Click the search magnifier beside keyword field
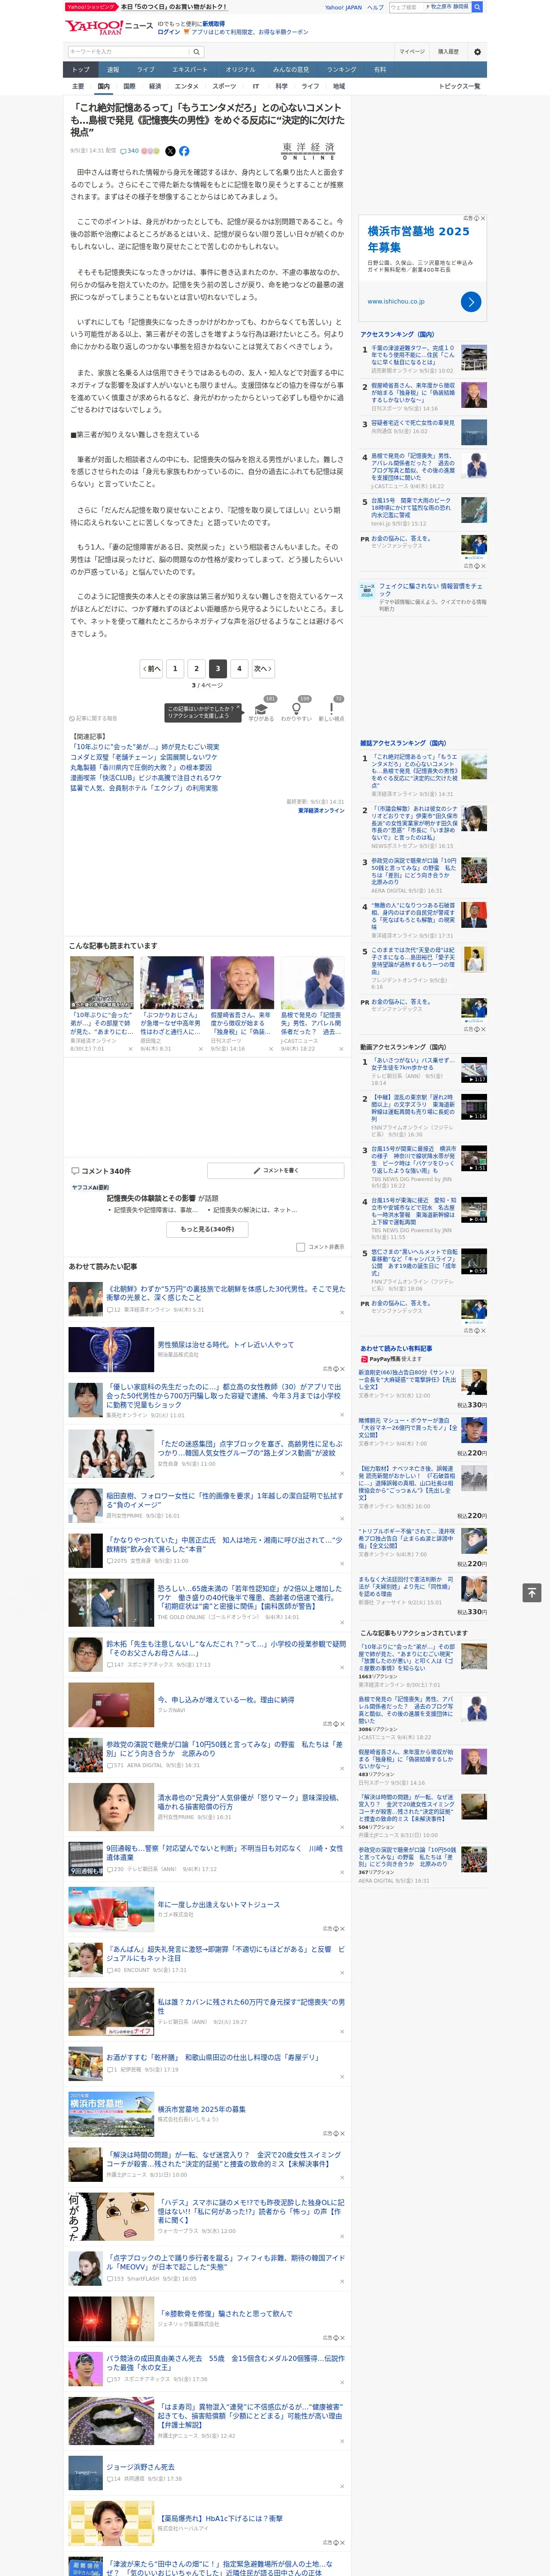550x2576 pixels. click(197, 52)
